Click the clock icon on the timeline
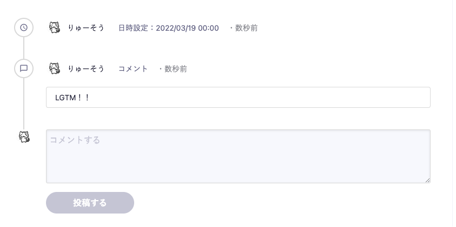Image resolution: width=456 pixels, height=227 pixels. pyautogui.click(x=24, y=27)
